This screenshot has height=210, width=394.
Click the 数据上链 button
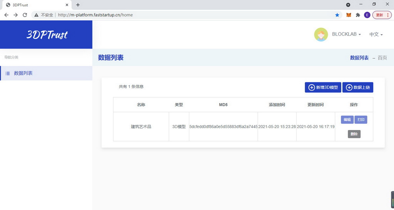pyautogui.click(x=357, y=87)
